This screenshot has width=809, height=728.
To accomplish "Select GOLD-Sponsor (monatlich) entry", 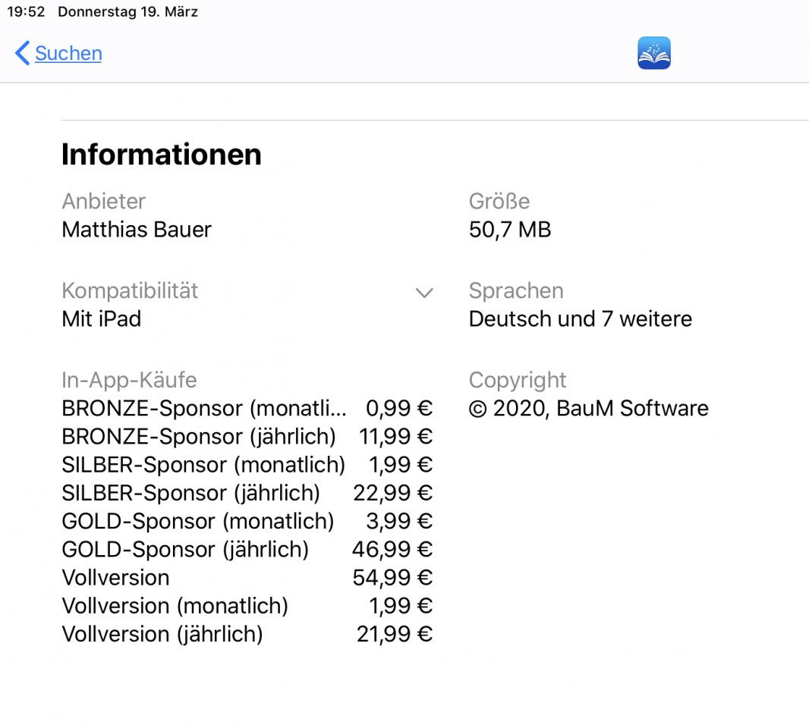I will coord(247,521).
